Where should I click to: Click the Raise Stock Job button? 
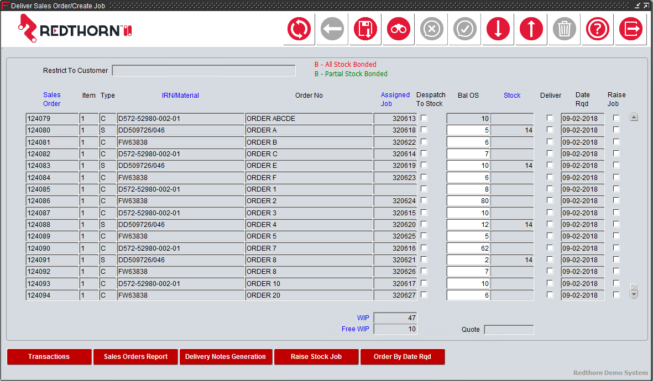point(316,357)
